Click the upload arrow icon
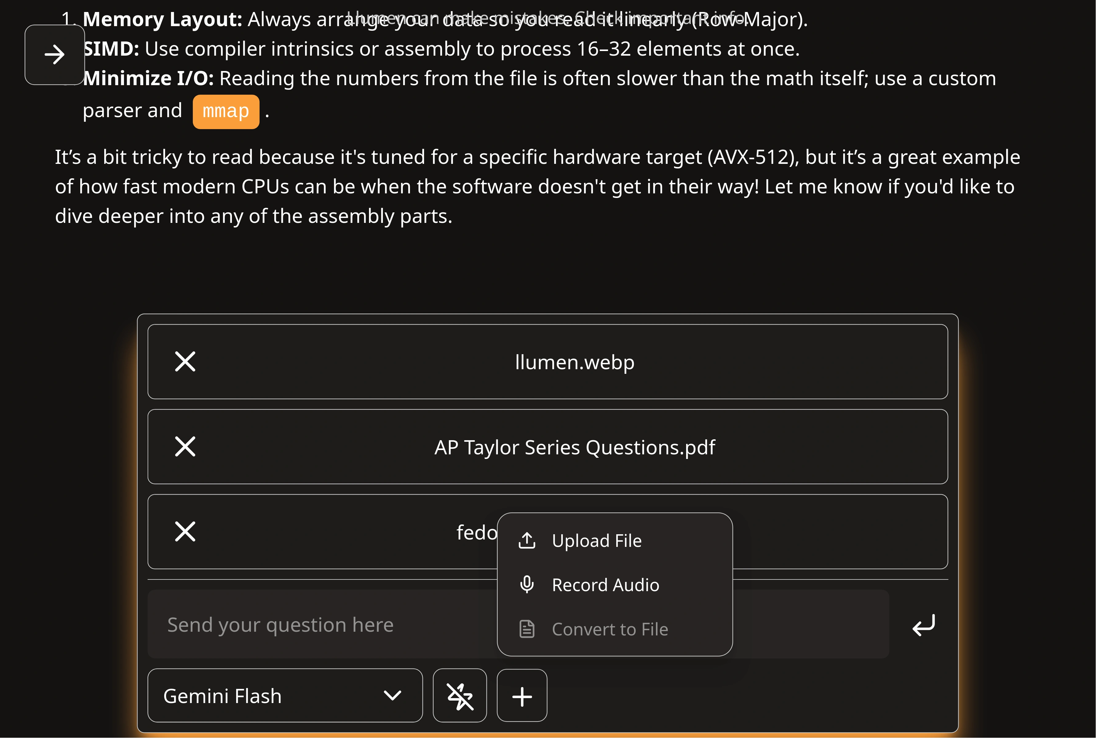 pos(526,541)
